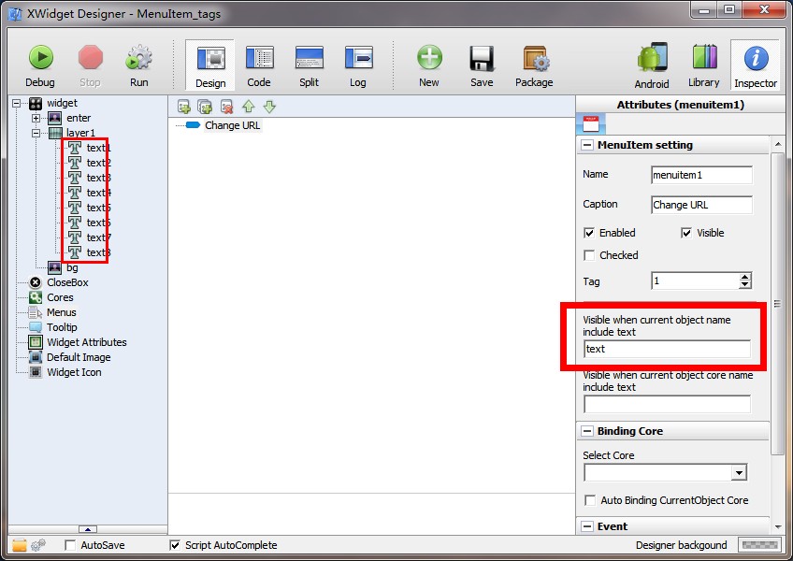Toggle Script AutoComplete checkbox

[x=175, y=545]
